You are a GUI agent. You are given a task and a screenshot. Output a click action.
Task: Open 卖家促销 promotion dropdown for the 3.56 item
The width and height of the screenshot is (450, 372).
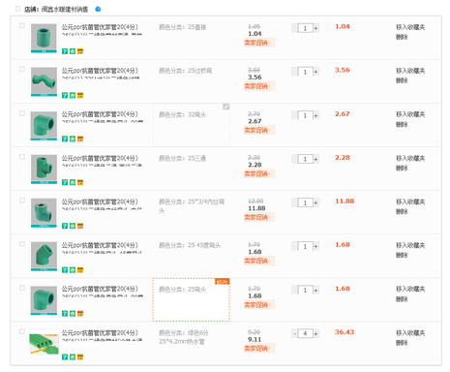click(x=259, y=86)
